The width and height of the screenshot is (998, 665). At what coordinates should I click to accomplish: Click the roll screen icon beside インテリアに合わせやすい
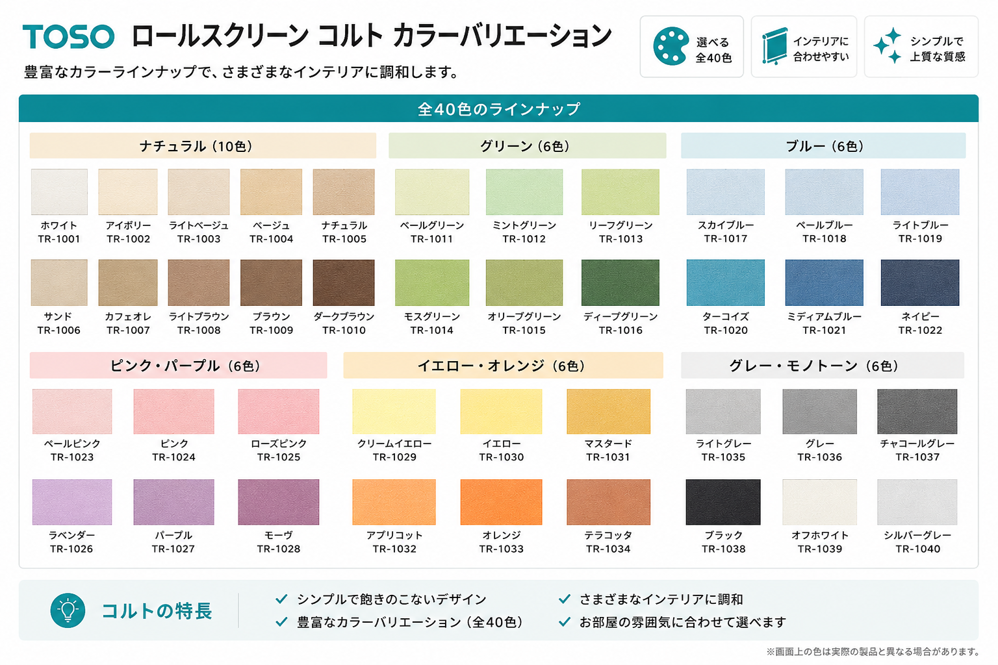774,46
